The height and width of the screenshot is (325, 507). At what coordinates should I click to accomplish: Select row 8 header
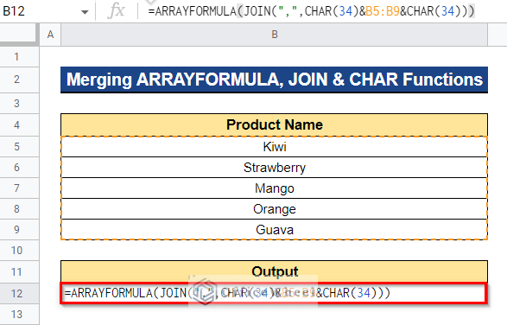click(x=19, y=209)
